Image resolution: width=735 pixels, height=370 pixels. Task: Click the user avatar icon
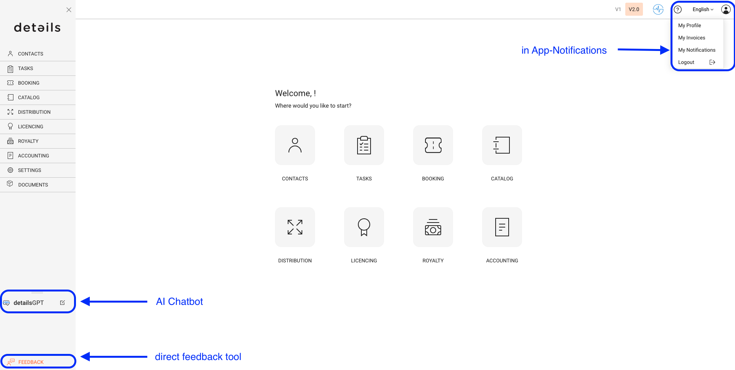726,10
